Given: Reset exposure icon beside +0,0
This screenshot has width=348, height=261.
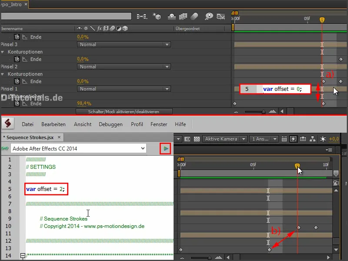Looking at the screenshot, I should pyautogui.click(x=323, y=139).
